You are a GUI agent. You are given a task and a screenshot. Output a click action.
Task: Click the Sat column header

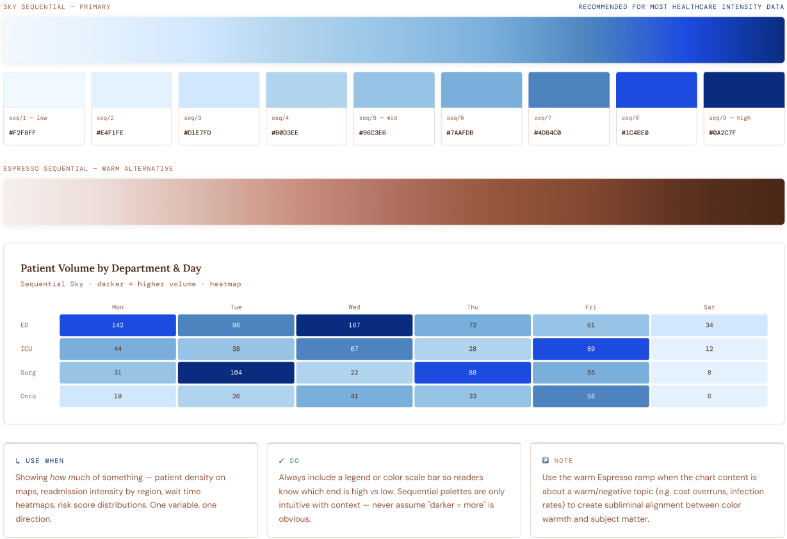pos(710,307)
